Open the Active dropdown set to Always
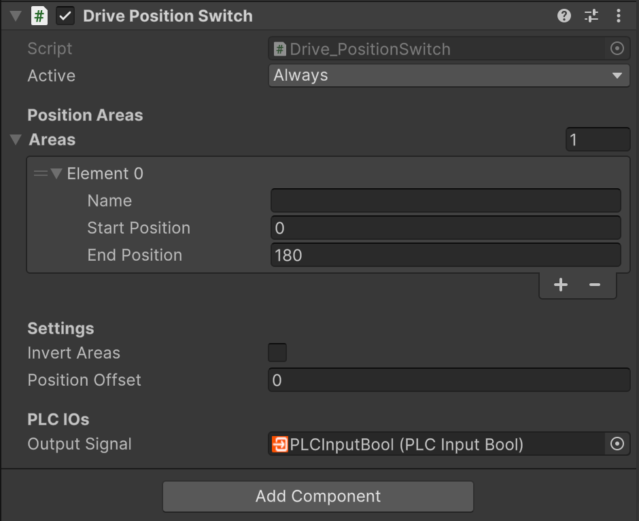The height and width of the screenshot is (521, 639). point(449,75)
